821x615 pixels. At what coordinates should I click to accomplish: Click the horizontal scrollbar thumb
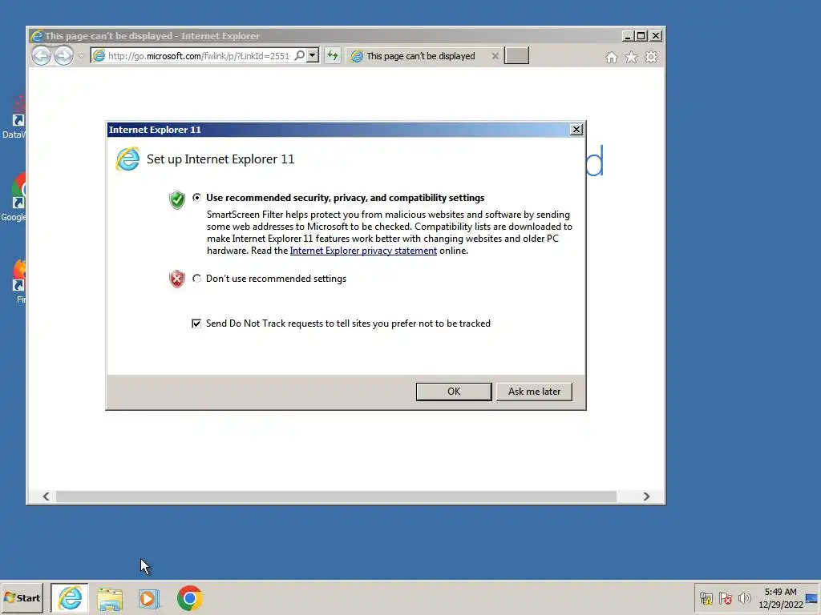(336, 496)
